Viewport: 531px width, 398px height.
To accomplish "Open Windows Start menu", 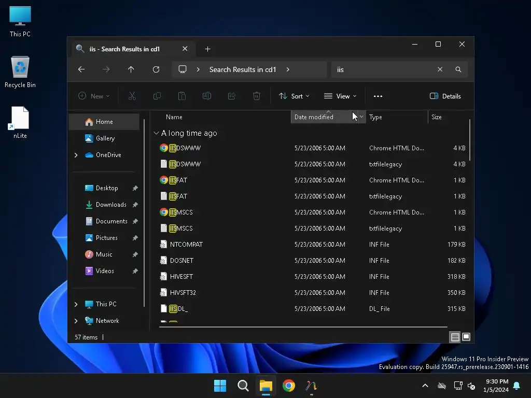I will (x=220, y=386).
